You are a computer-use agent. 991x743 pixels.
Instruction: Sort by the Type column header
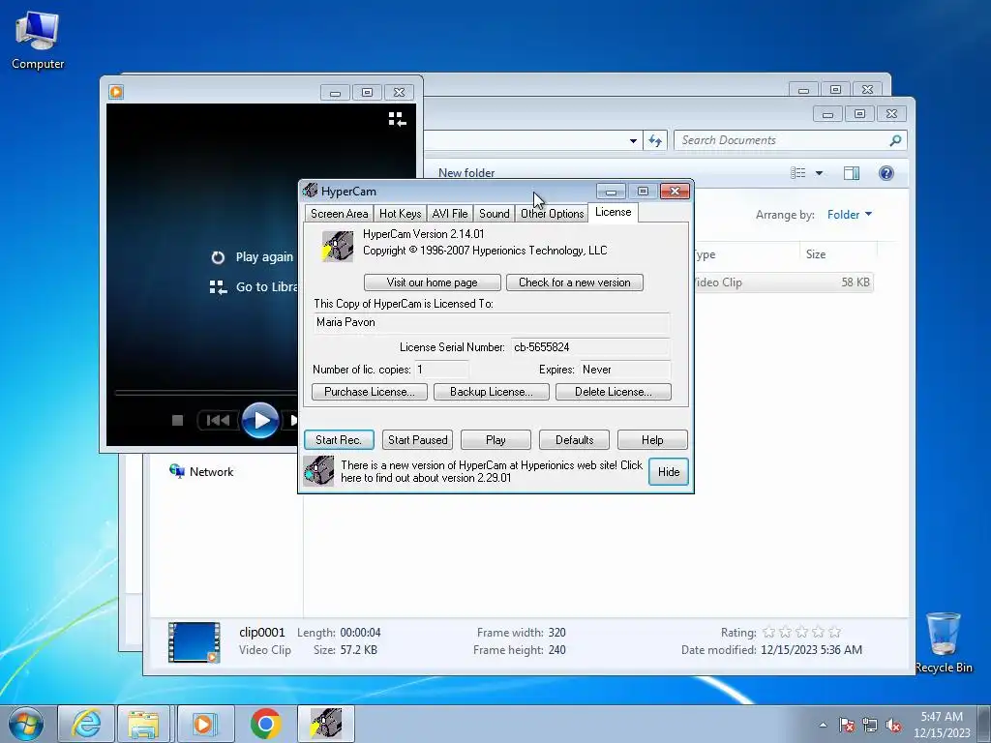(x=746, y=254)
